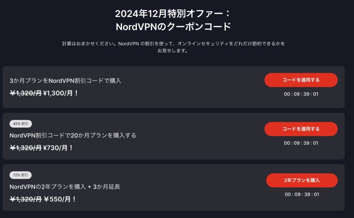354x218 pixels.
Task: Click the crossed-out ¥1,320/月 in 20-month card
Action: coord(25,148)
